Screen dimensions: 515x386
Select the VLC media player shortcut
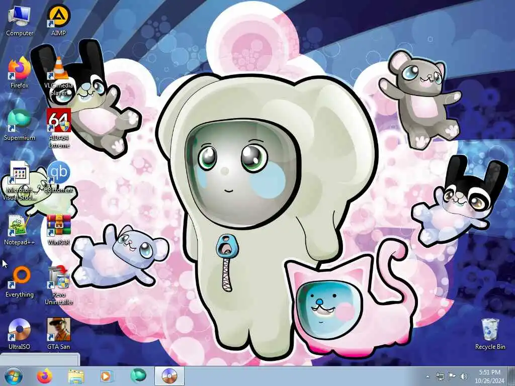point(58,76)
